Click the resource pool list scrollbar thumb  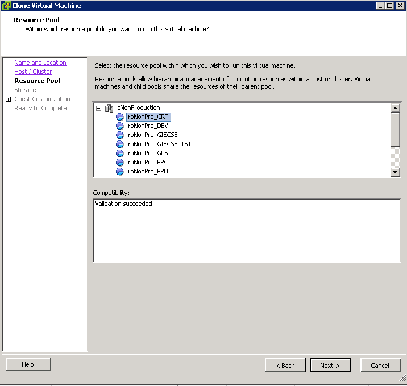[x=395, y=129]
